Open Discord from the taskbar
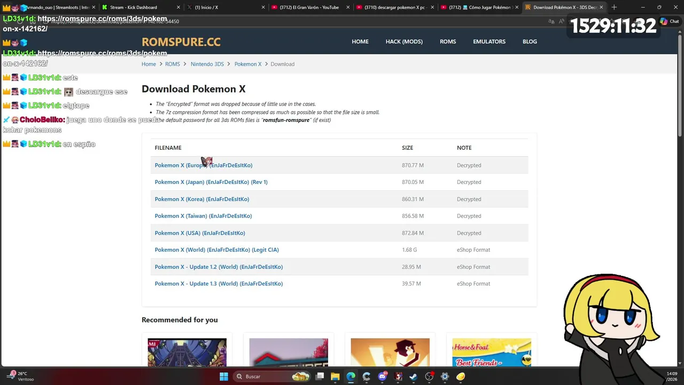The width and height of the screenshot is (684, 385). [x=382, y=376]
